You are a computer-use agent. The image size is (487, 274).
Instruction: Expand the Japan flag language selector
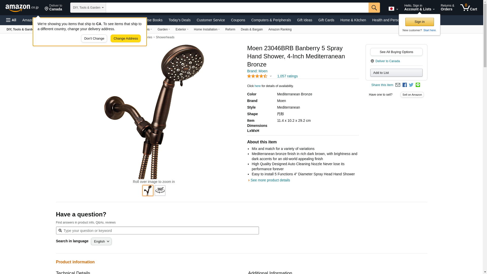(393, 9)
